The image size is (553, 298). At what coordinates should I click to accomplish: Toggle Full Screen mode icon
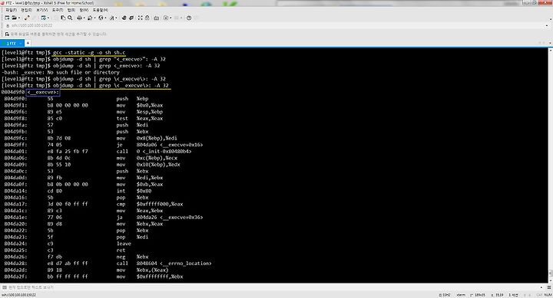[x=141, y=18]
